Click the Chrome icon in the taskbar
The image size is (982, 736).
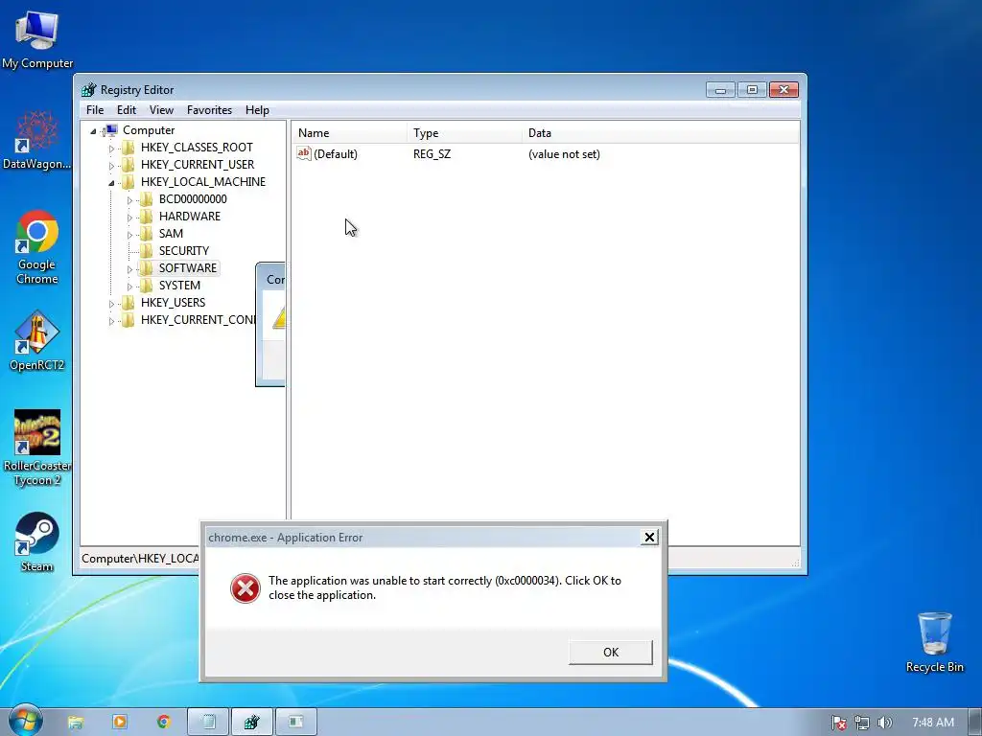point(164,723)
